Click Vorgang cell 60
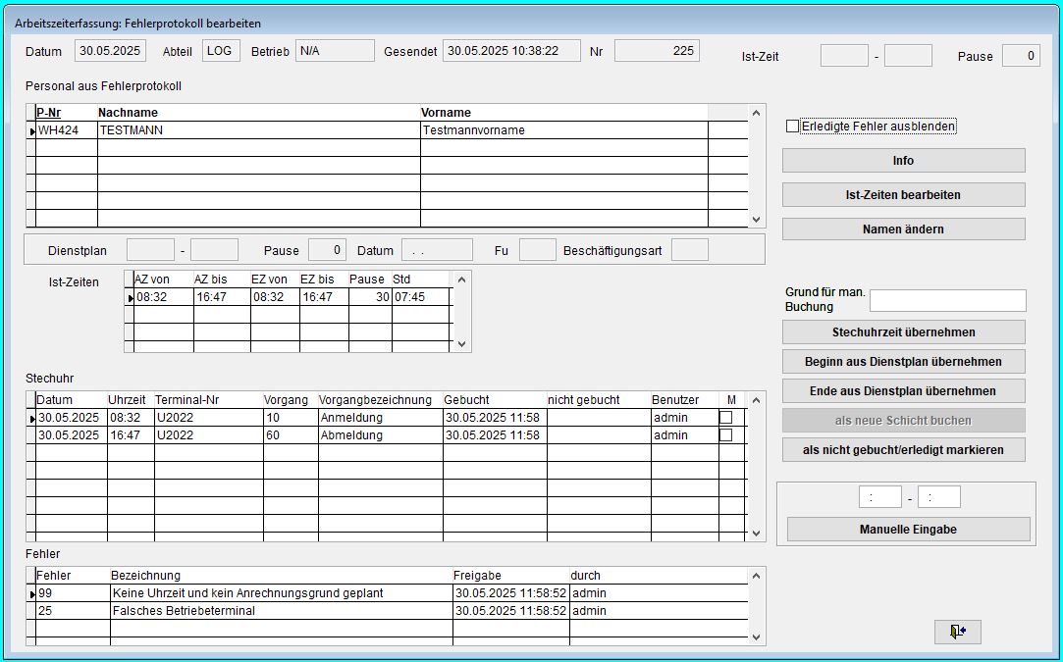This screenshot has width=1063, height=662. [x=291, y=435]
